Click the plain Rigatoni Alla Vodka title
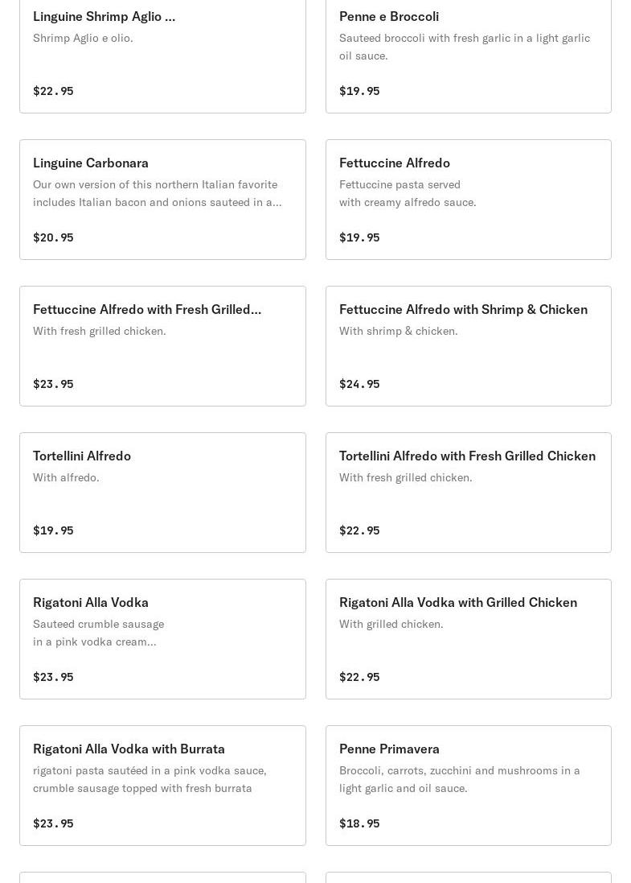Image resolution: width=631 pixels, height=883 pixels. pos(91,602)
